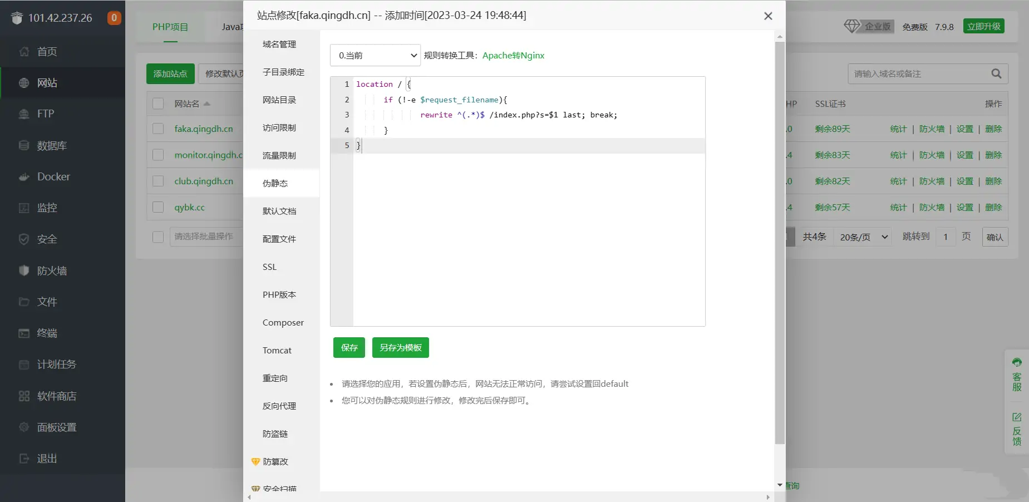Click the dialog vertical scrollbar
This screenshot has width=1029, height=502.
[x=780, y=242]
